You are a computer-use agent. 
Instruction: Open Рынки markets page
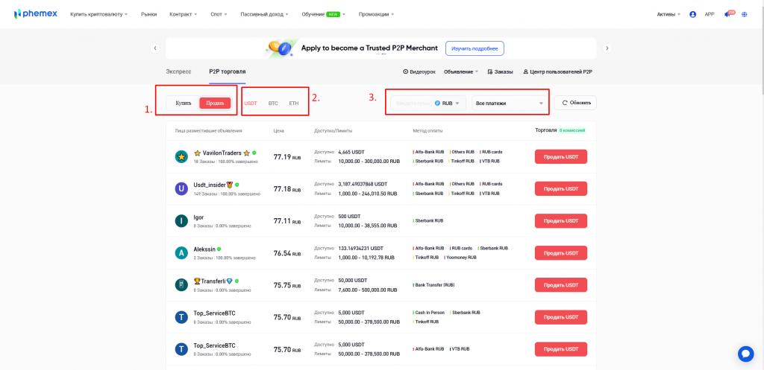coord(149,15)
